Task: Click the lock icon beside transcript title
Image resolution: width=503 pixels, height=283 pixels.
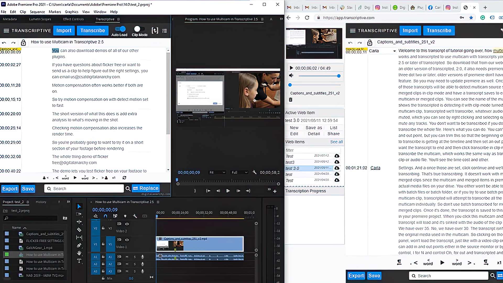Action: pos(23,42)
